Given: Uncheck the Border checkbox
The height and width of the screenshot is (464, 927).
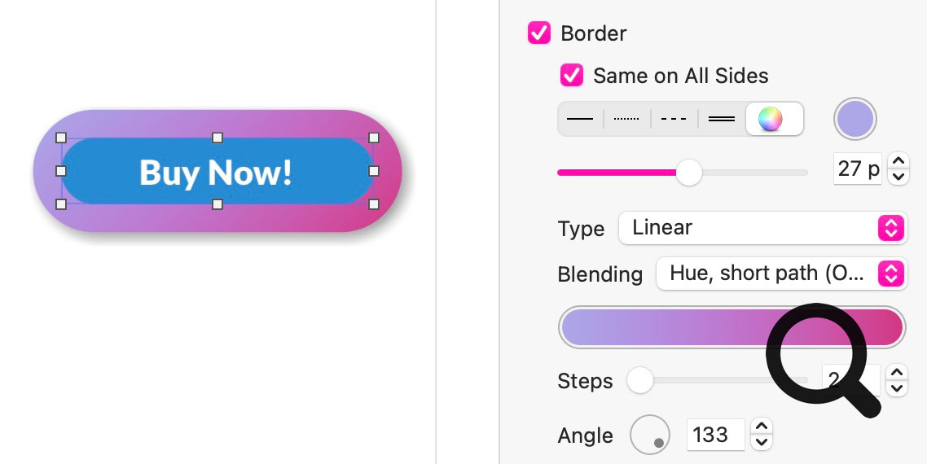Looking at the screenshot, I should 539,33.
